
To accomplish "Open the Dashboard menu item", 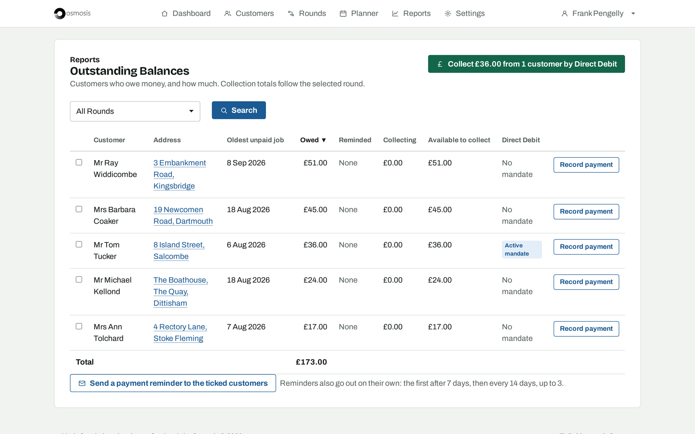I will 186,14.
